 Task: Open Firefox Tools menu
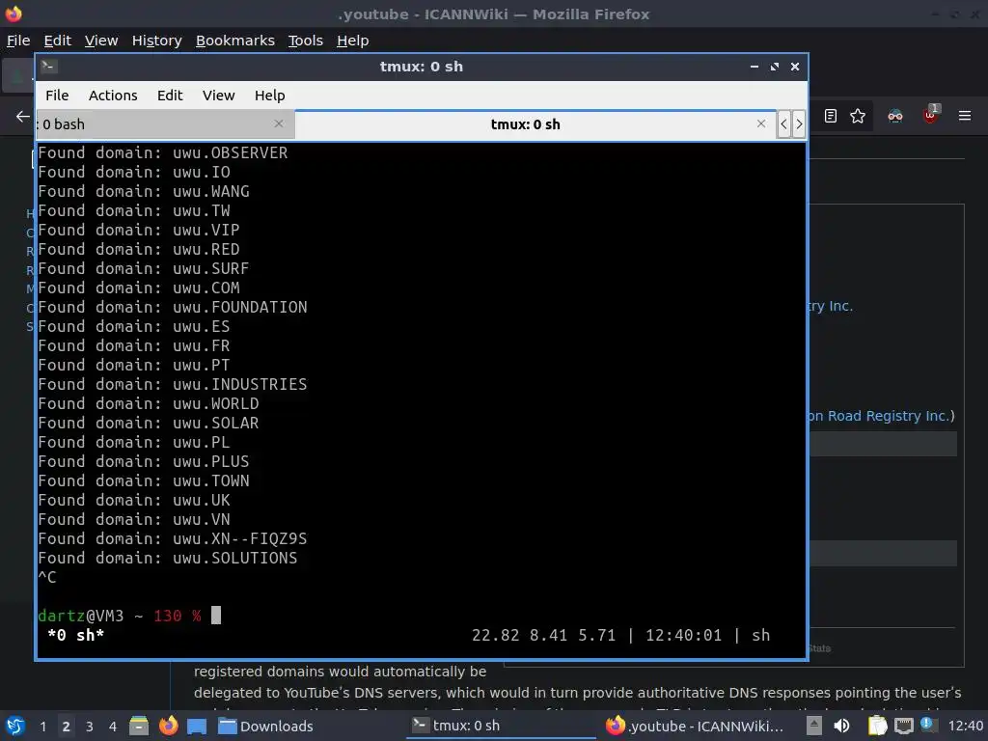(x=306, y=41)
